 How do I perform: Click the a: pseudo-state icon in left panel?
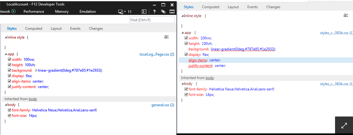pos(167,37)
